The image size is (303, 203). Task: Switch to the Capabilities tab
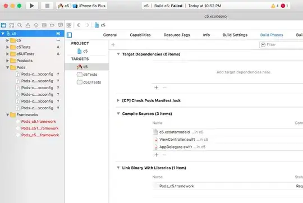pos(140,35)
